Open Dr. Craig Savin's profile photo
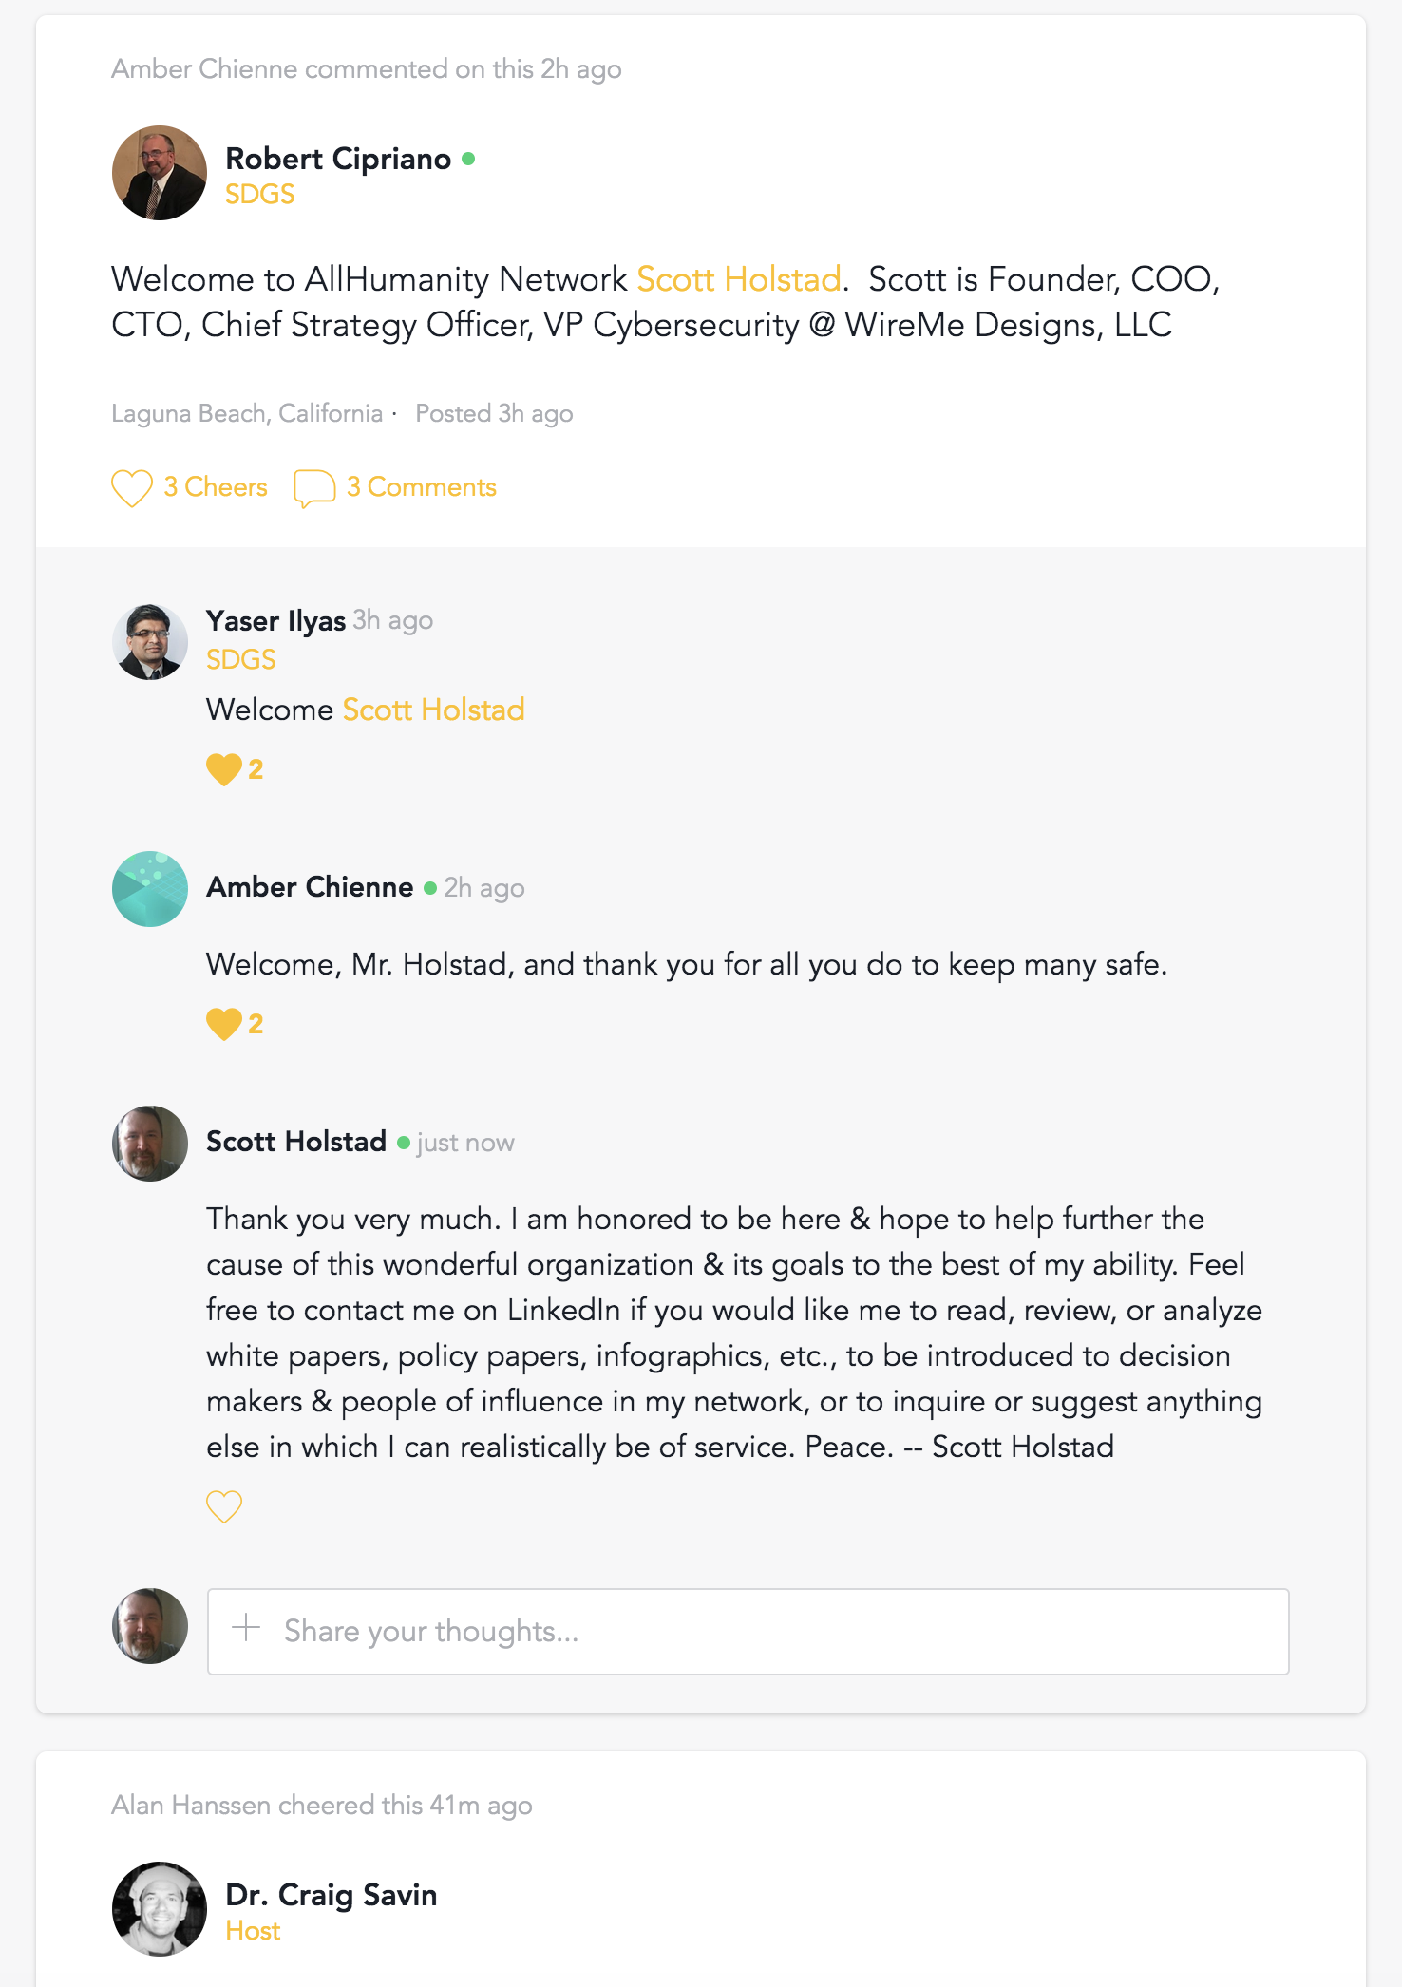This screenshot has width=1402, height=1987. tap(160, 1909)
